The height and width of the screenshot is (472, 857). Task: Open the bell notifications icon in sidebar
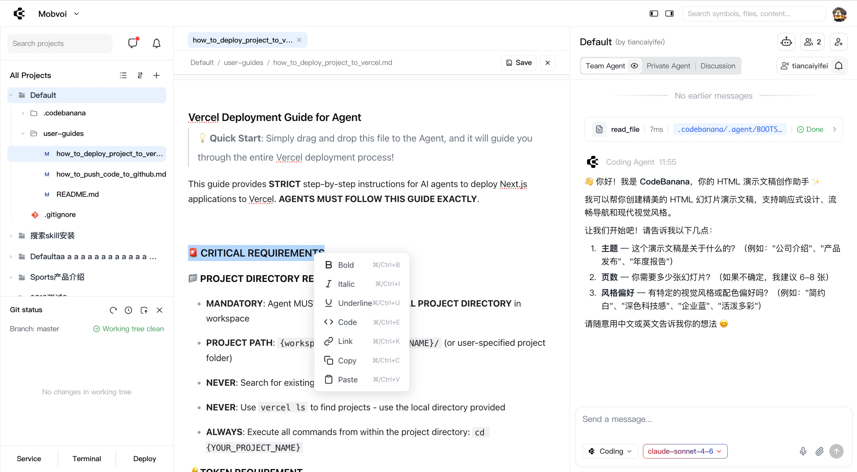pyautogui.click(x=157, y=43)
